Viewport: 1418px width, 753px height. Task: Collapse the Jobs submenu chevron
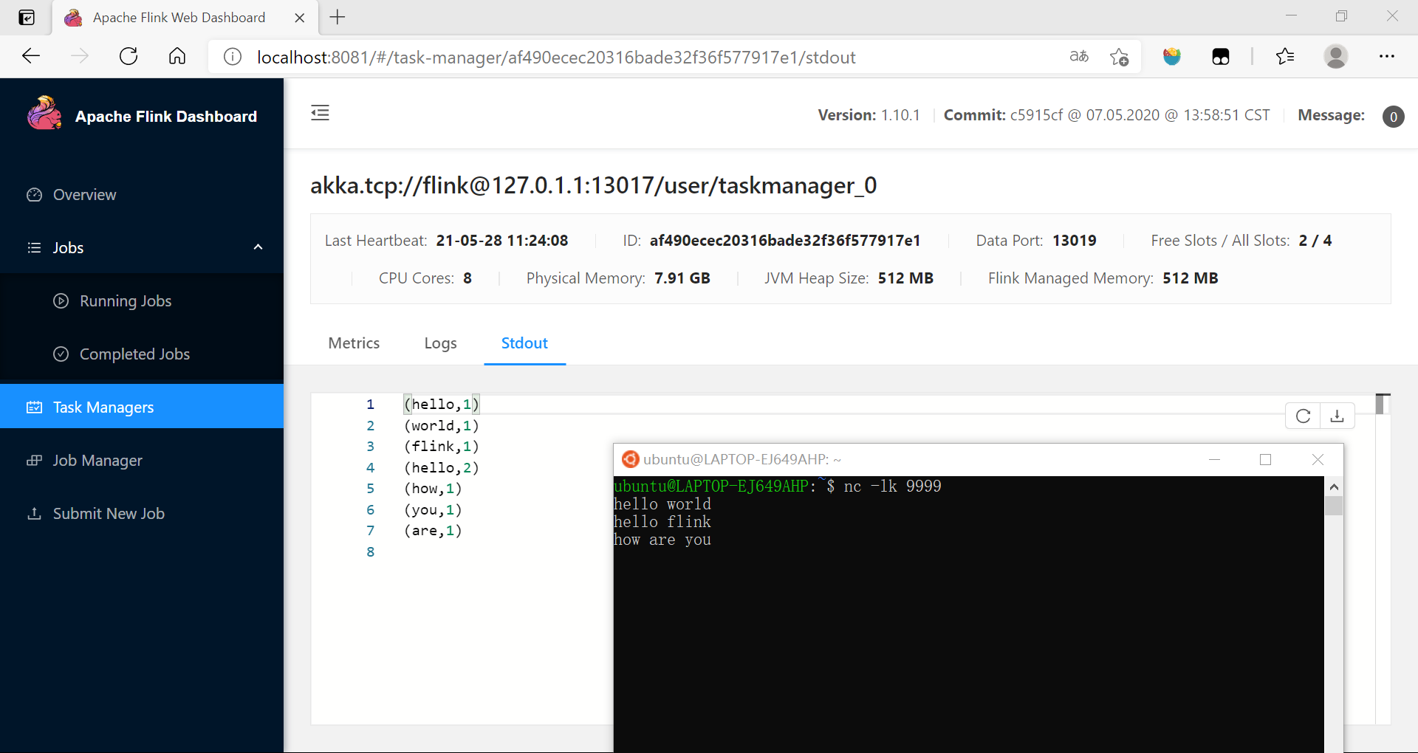click(258, 247)
